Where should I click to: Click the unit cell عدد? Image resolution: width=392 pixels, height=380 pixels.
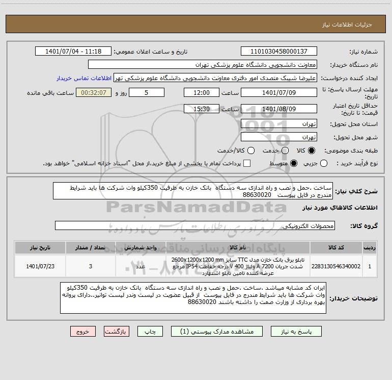pyautogui.click(x=141, y=266)
